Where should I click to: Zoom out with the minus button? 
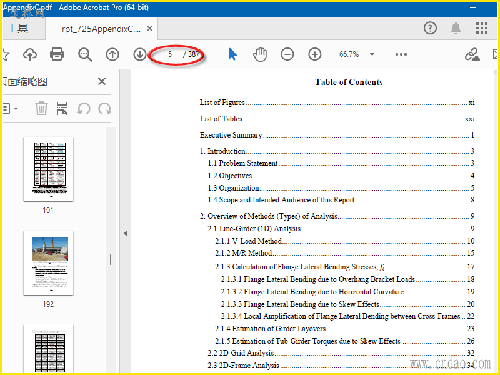(287, 54)
